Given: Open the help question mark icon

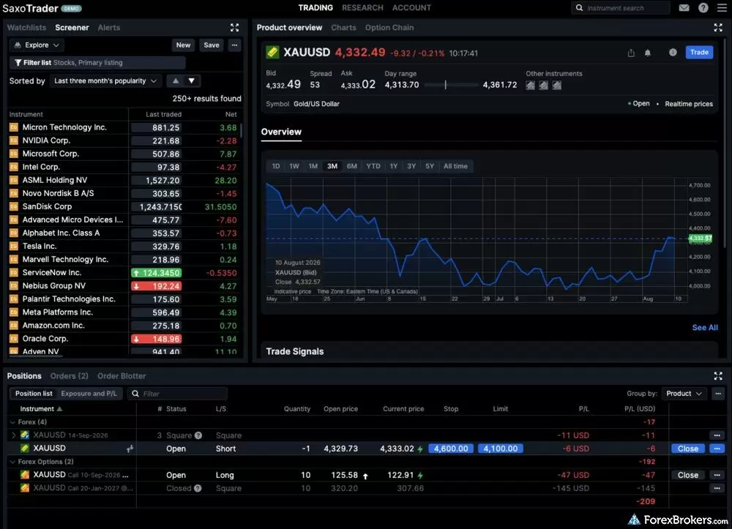Looking at the screenshot, I should coord(703,8).
